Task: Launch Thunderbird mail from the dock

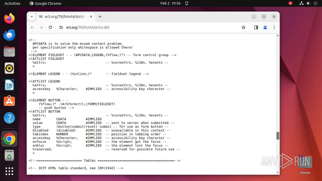Action: pos(9,35)
